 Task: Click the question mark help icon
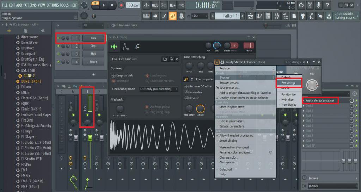(327, 5)
